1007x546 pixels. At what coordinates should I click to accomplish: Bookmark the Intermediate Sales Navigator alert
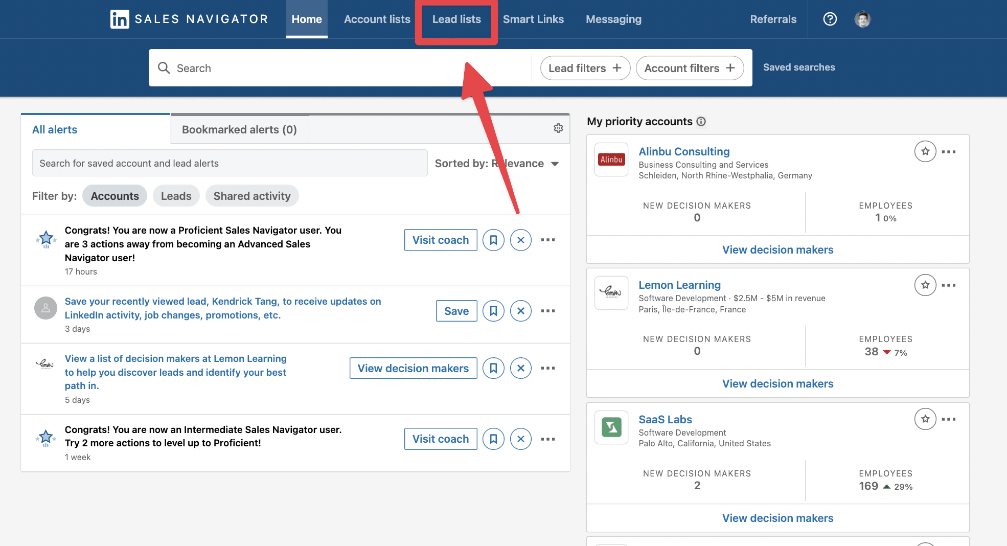493,439
